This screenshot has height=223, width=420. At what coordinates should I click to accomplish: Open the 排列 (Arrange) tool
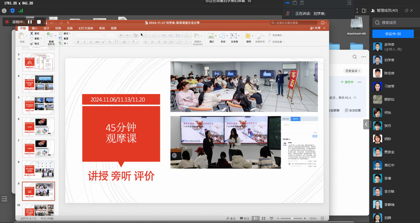[248, 37]
